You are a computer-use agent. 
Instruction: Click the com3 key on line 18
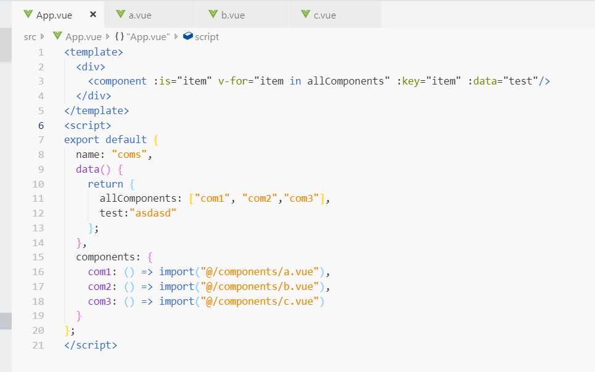pyautogui.click(x=100, y=302)
